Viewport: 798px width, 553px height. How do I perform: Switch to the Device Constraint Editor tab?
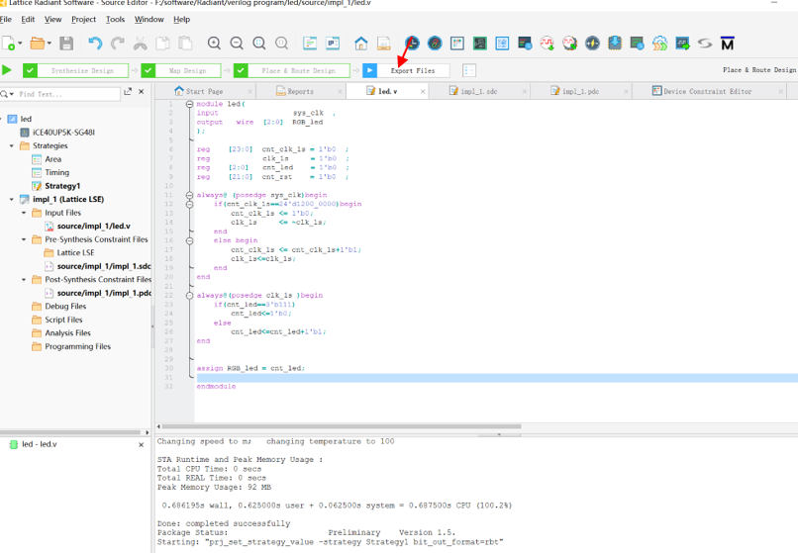point(708,92)
